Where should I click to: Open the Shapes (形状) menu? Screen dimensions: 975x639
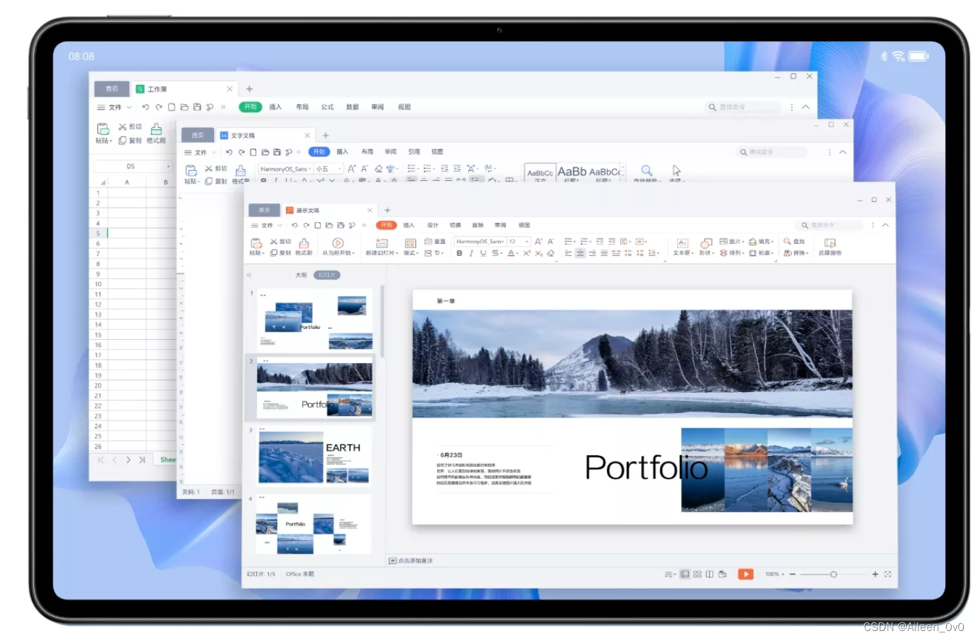pyautogui.click(x=706, y=248)
